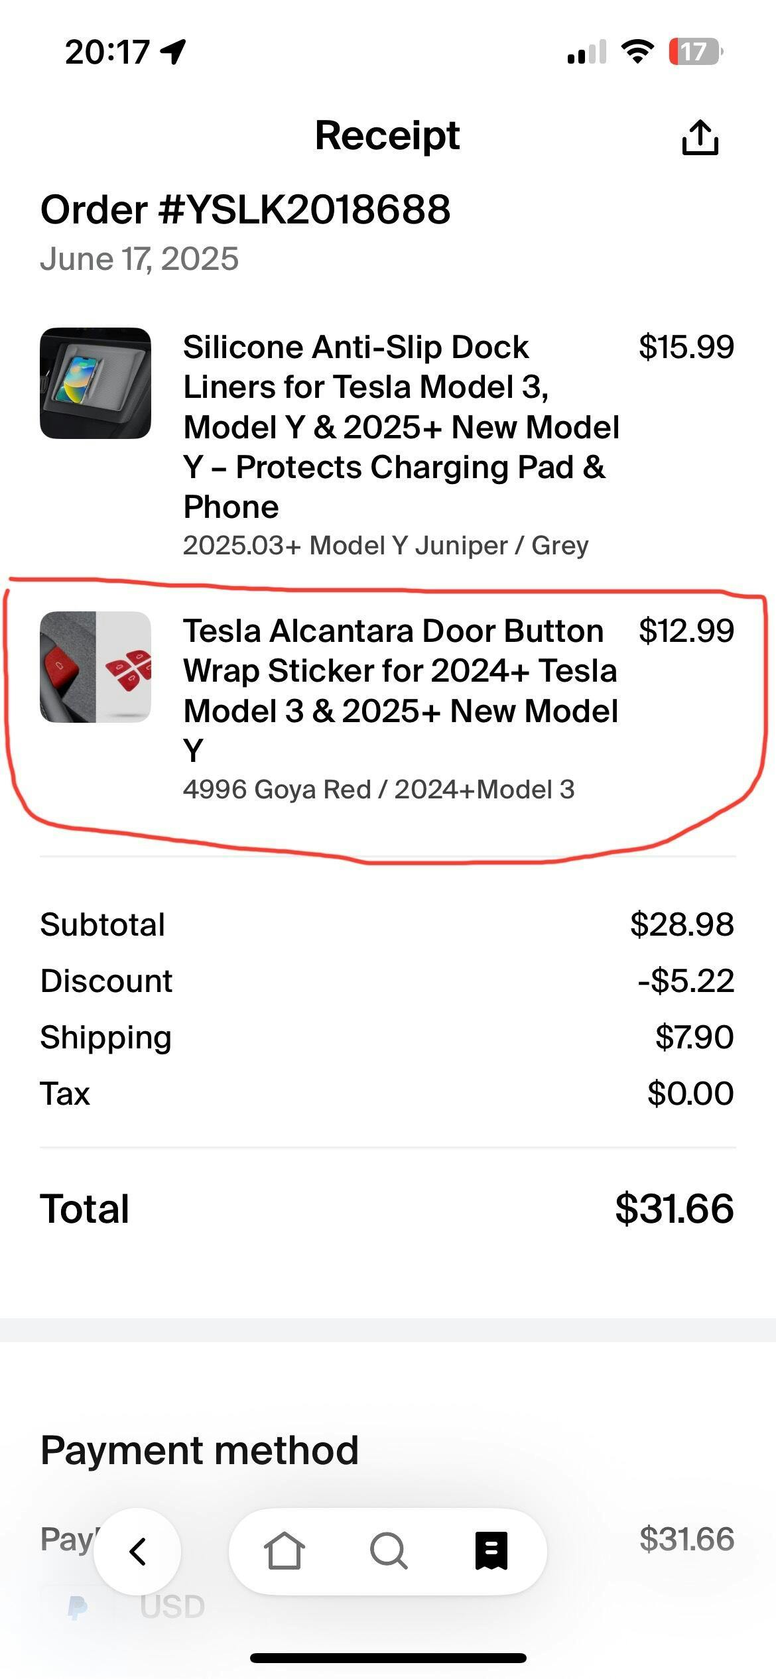The width and height of the screenshot is (776, 1679).
Task: Open Silicone Anti-Slip Dock Liners product title
Action: [401, 427]
